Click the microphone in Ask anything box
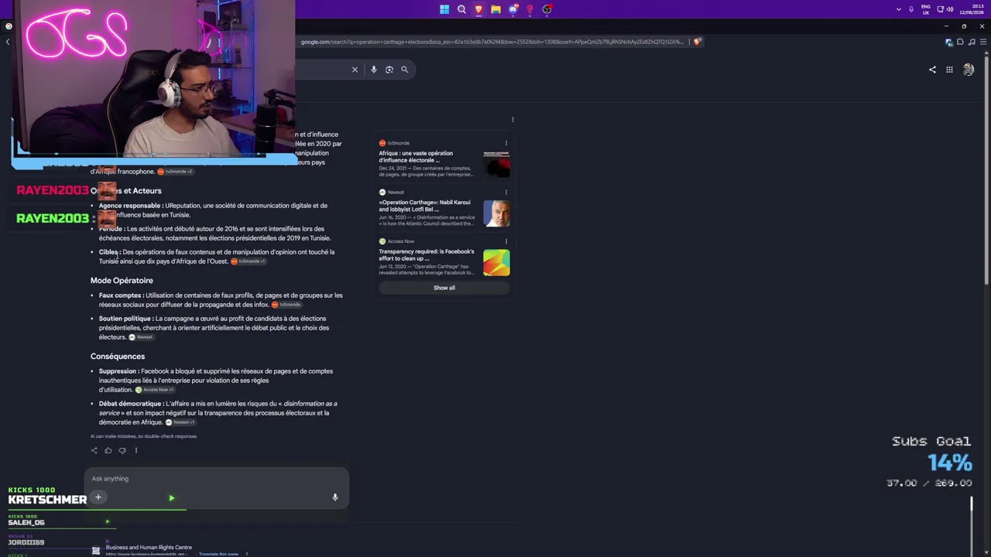 [335, 497]
